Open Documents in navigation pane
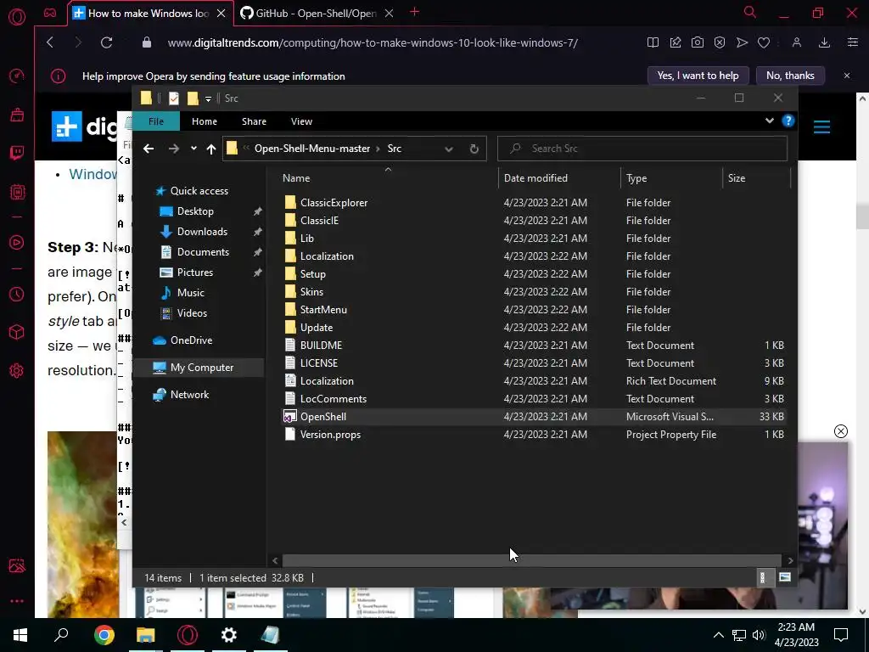 click(203, 252)
